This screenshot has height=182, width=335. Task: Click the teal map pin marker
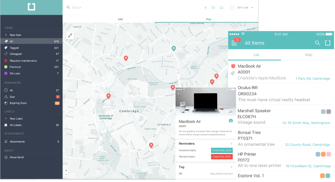[x=174, y=49]
